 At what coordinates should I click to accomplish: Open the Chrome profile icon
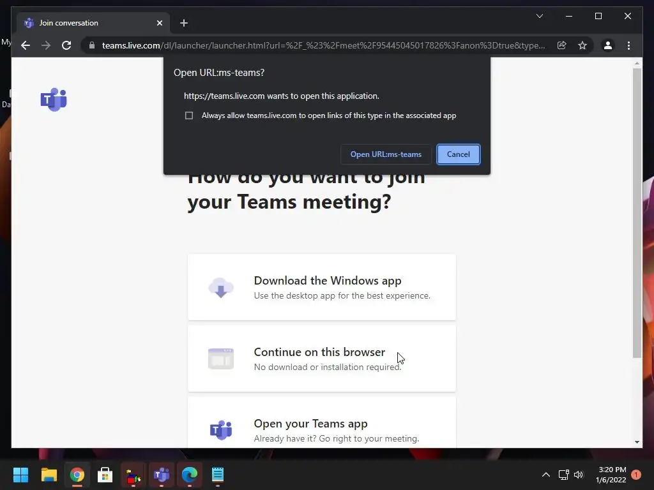point(608,45)
